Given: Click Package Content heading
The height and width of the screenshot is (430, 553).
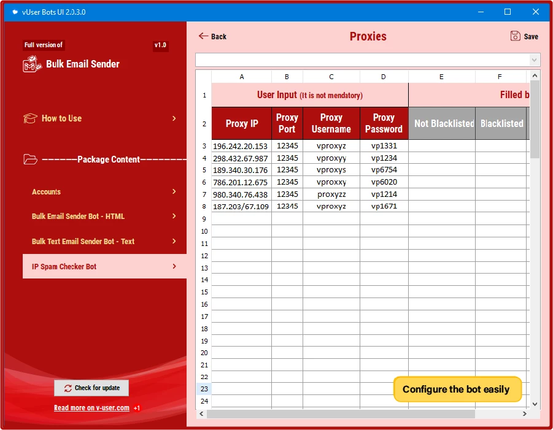Looking at the screenshot, I should (109, 159).
